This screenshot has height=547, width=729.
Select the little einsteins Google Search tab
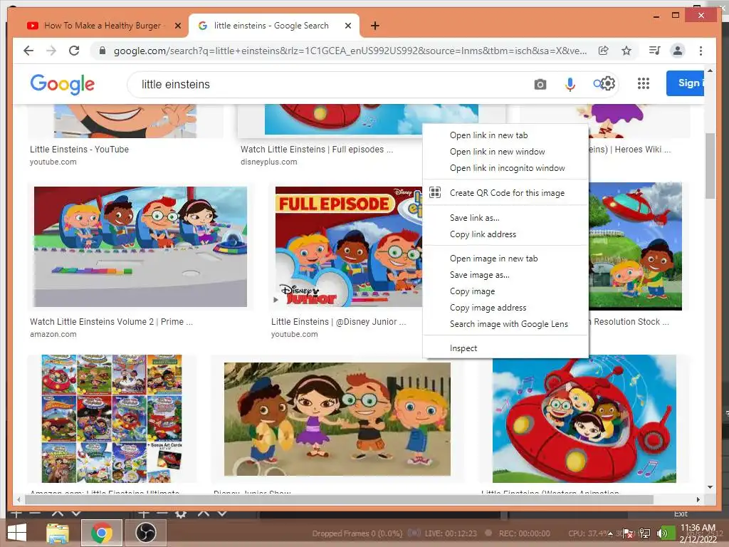(273, 26)
